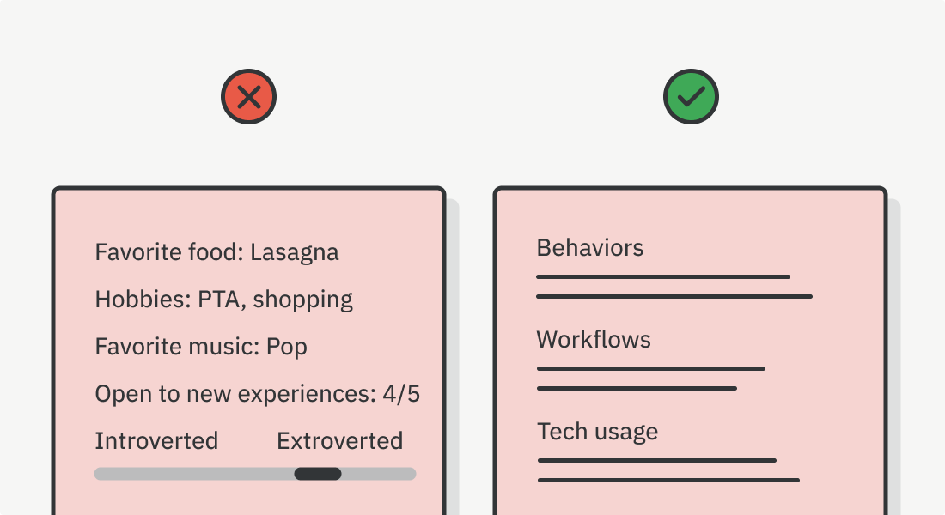Click the first line under Behaviors
Image resolution: width=945 pixels, height=515 pixels.
[x=662, y=276]
